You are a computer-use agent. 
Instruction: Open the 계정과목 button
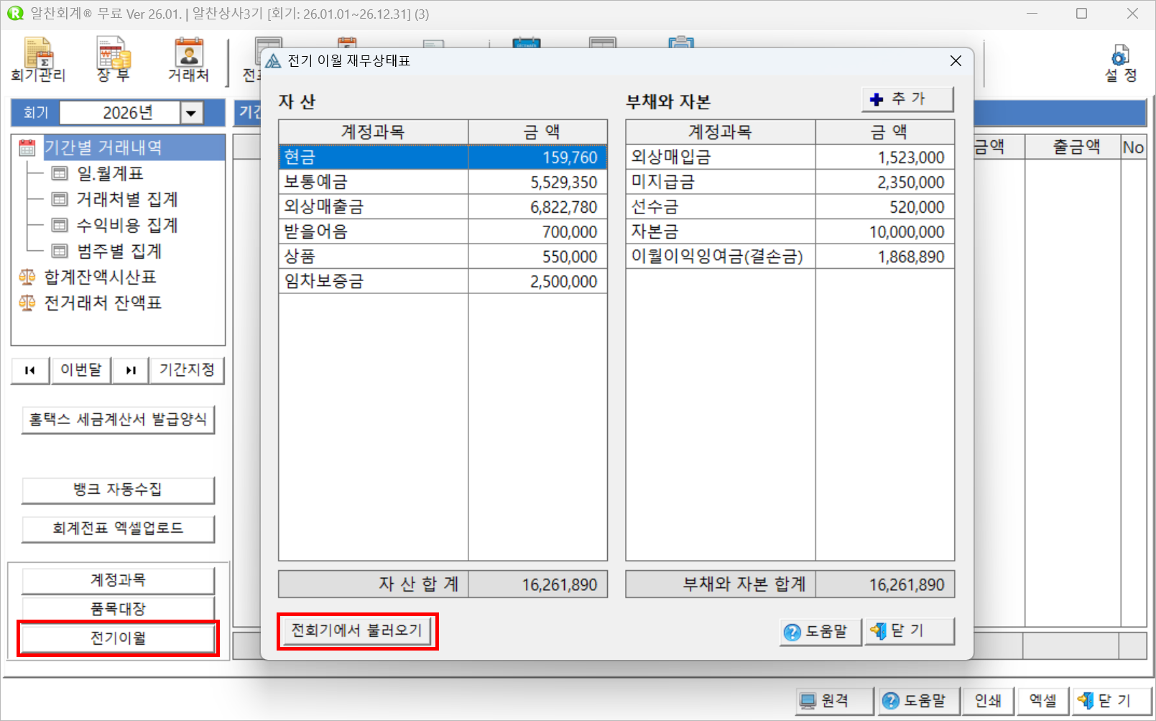click(x=118, y=580)
